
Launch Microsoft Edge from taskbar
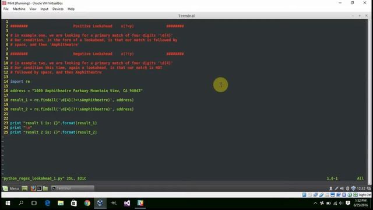47,203
